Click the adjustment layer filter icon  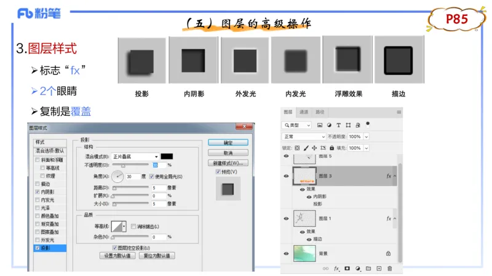click(329, 125)
